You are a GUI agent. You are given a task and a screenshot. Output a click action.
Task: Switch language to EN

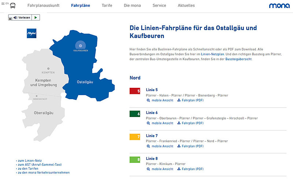(x=7, y=4)
